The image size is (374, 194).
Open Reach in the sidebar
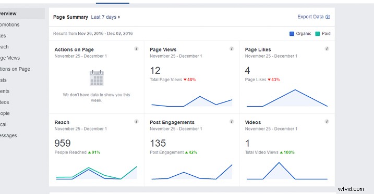pyautogui.click(x=4, y=47)
